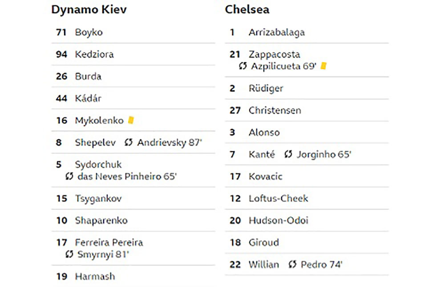Open player Boyko number 71
The height and width of the screenshot is (287, 445).
(133, 32)
